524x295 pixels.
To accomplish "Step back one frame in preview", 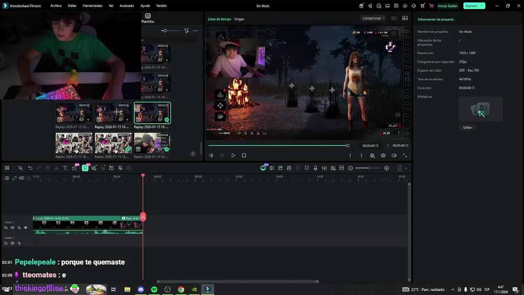I will [x=211, y=155].
